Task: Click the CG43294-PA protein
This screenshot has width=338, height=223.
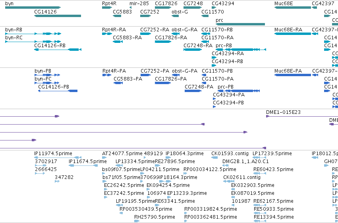Action: coord(214,99)
